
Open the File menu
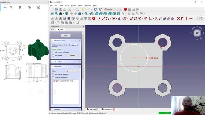51,5
